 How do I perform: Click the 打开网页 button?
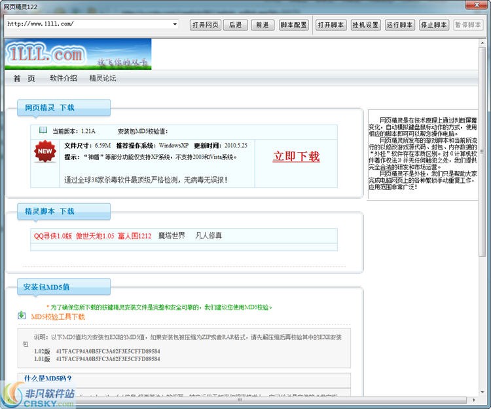206,25
